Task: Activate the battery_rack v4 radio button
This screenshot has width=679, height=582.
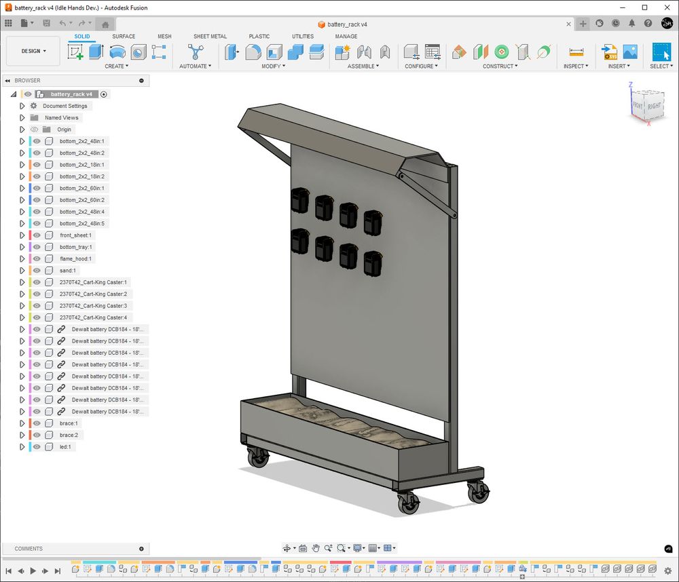Action: click(103, 94)
